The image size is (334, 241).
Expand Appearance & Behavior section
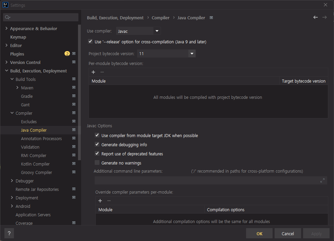(6, 28)
